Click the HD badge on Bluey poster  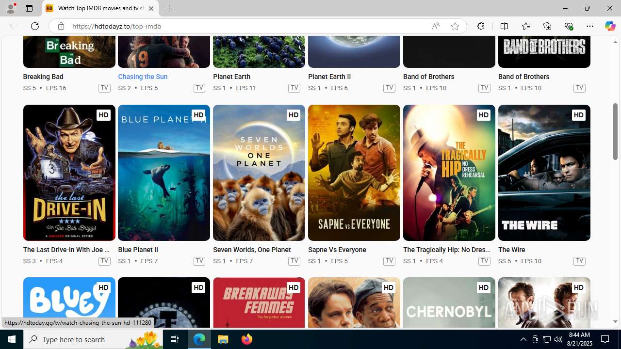coord(103,287)
